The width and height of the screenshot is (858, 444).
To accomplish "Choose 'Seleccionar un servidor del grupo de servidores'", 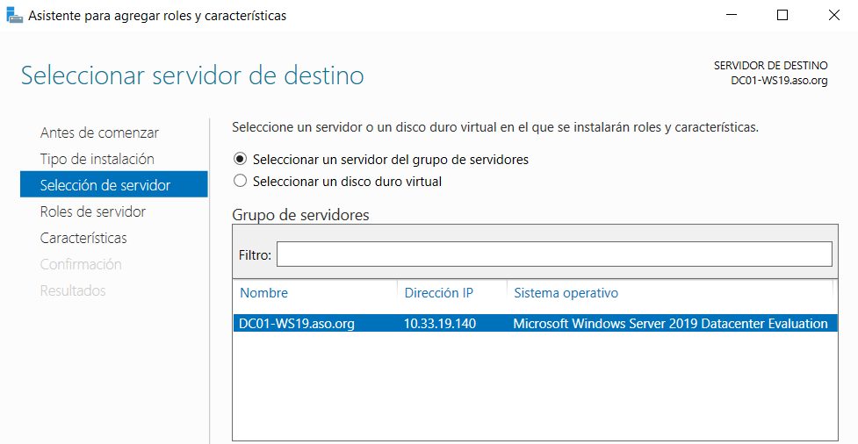I will pyautogui.click(x=240, y=160).
